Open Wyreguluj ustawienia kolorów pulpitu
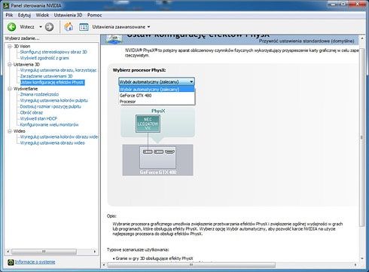 (54, 100)
